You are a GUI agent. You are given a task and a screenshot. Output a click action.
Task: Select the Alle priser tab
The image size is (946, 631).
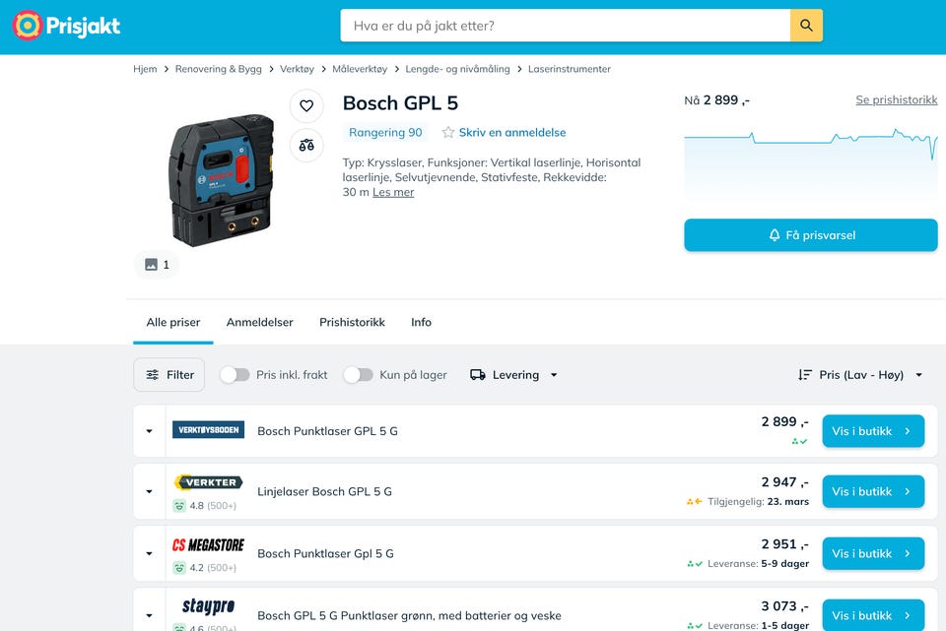(173, 323)
